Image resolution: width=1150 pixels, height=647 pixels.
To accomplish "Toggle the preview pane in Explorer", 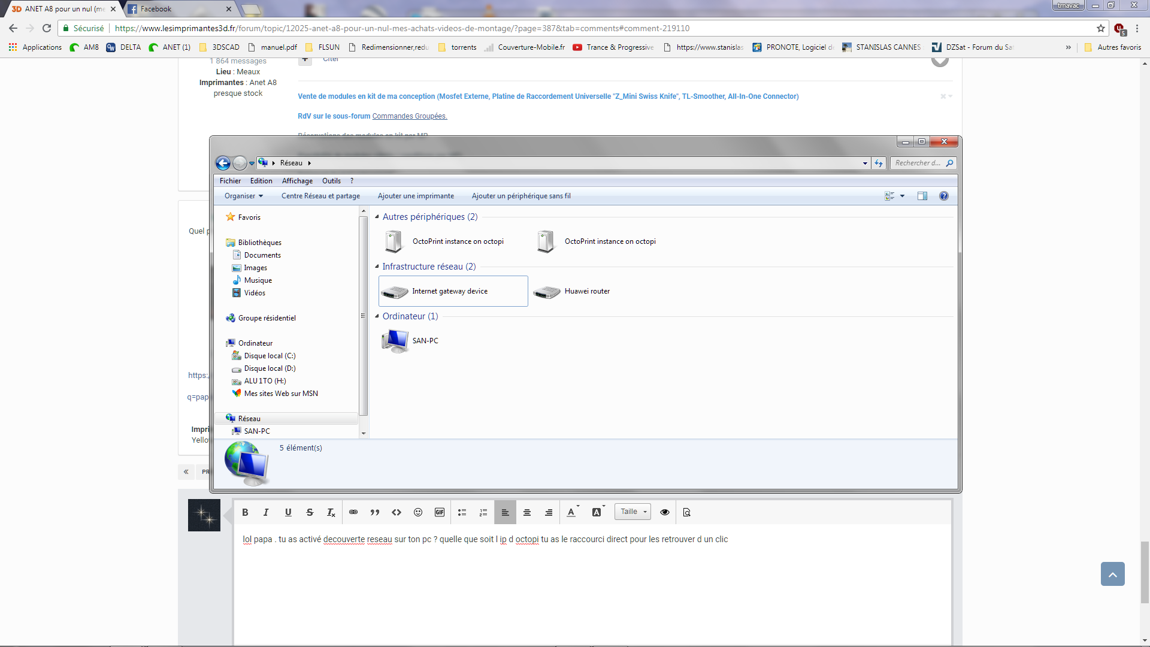I will tap(922, 196).
